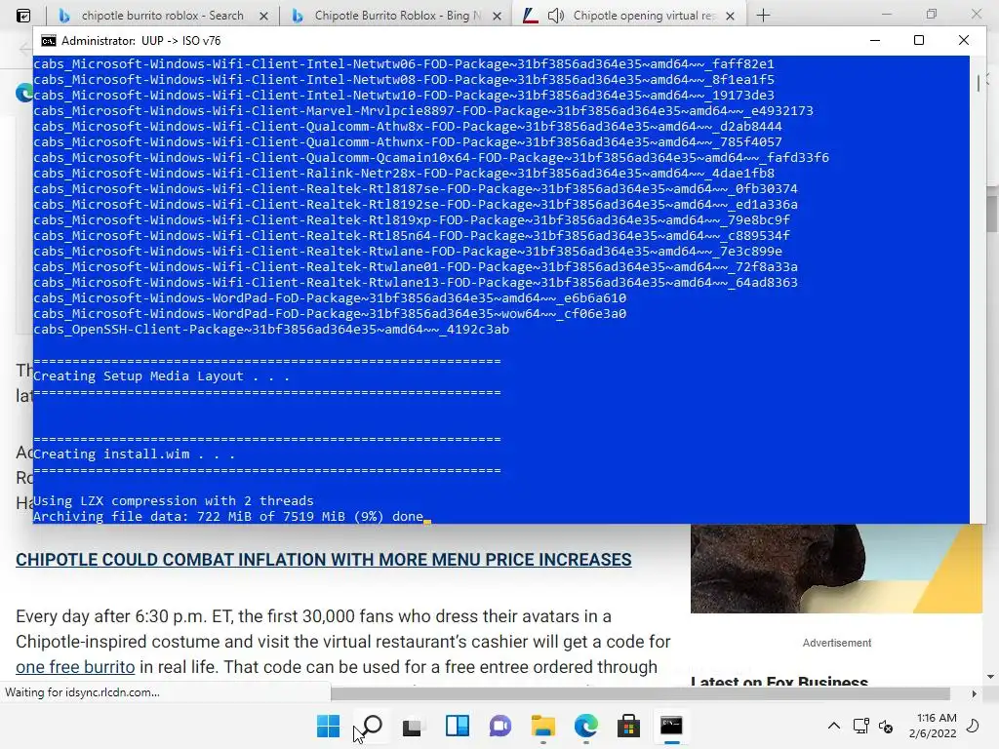Select Command Prompt taskbar icon
This screenshot has height=749, width=999.
[x=671, y=726]
